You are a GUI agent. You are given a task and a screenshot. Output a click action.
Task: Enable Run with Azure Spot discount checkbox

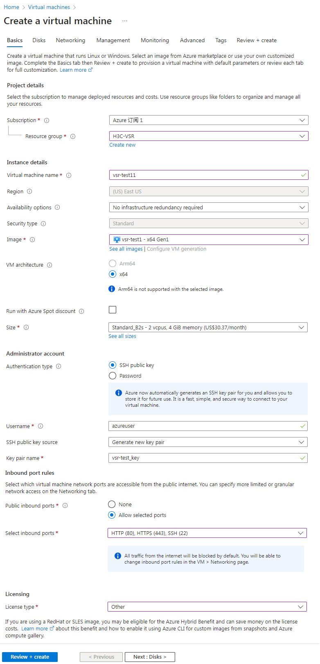113,310
